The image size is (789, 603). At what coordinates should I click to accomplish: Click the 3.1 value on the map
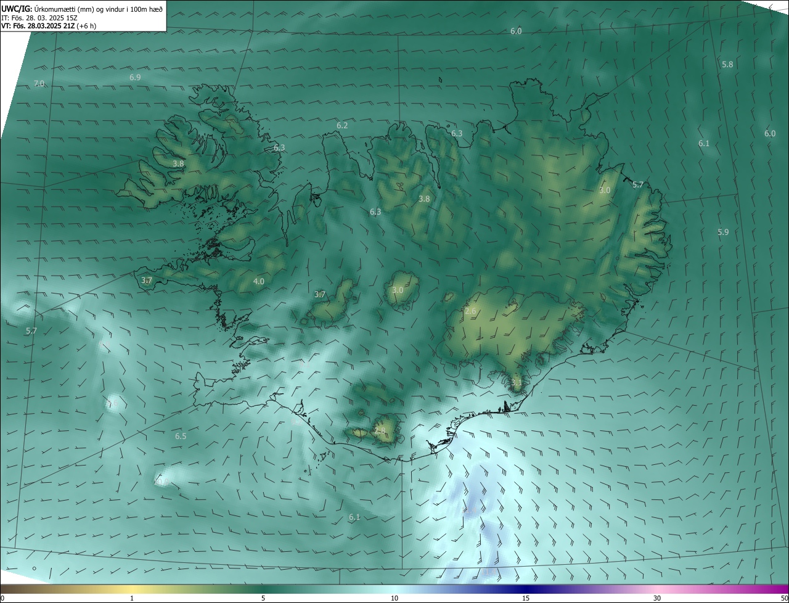pyautogui.click(x=517, y=382)
